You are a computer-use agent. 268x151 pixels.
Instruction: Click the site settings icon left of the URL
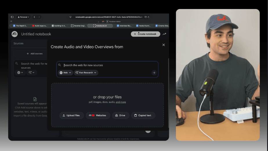coord(70,17)
